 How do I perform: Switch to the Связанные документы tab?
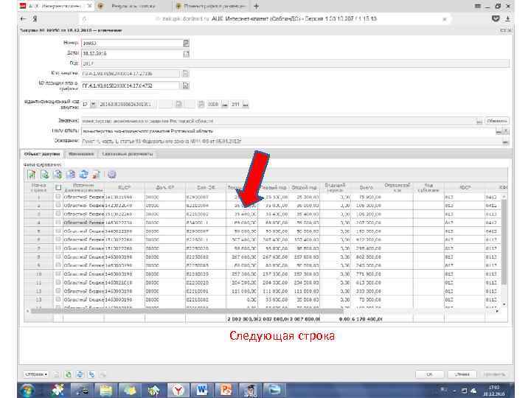[x=128, y=154]
